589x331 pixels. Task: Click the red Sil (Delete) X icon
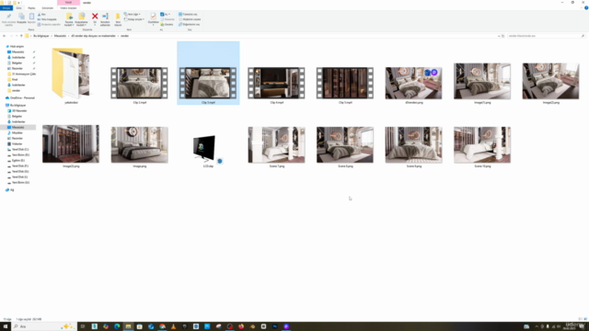[95, 17]
